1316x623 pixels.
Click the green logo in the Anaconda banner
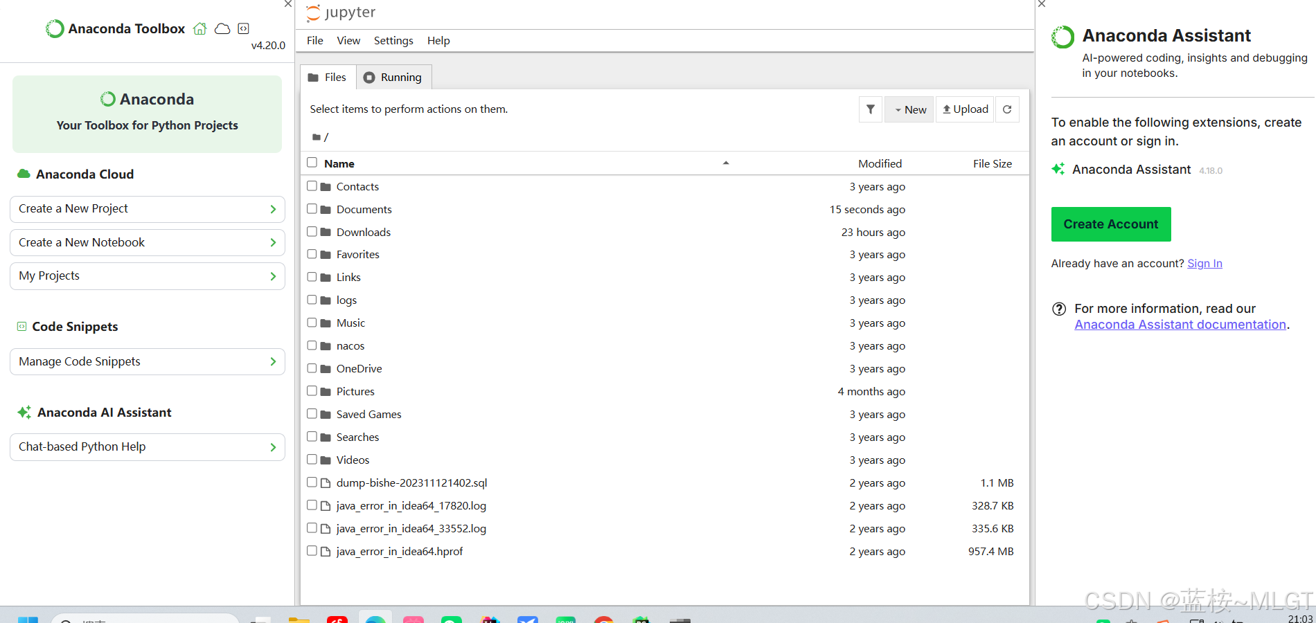pos(108,99)
